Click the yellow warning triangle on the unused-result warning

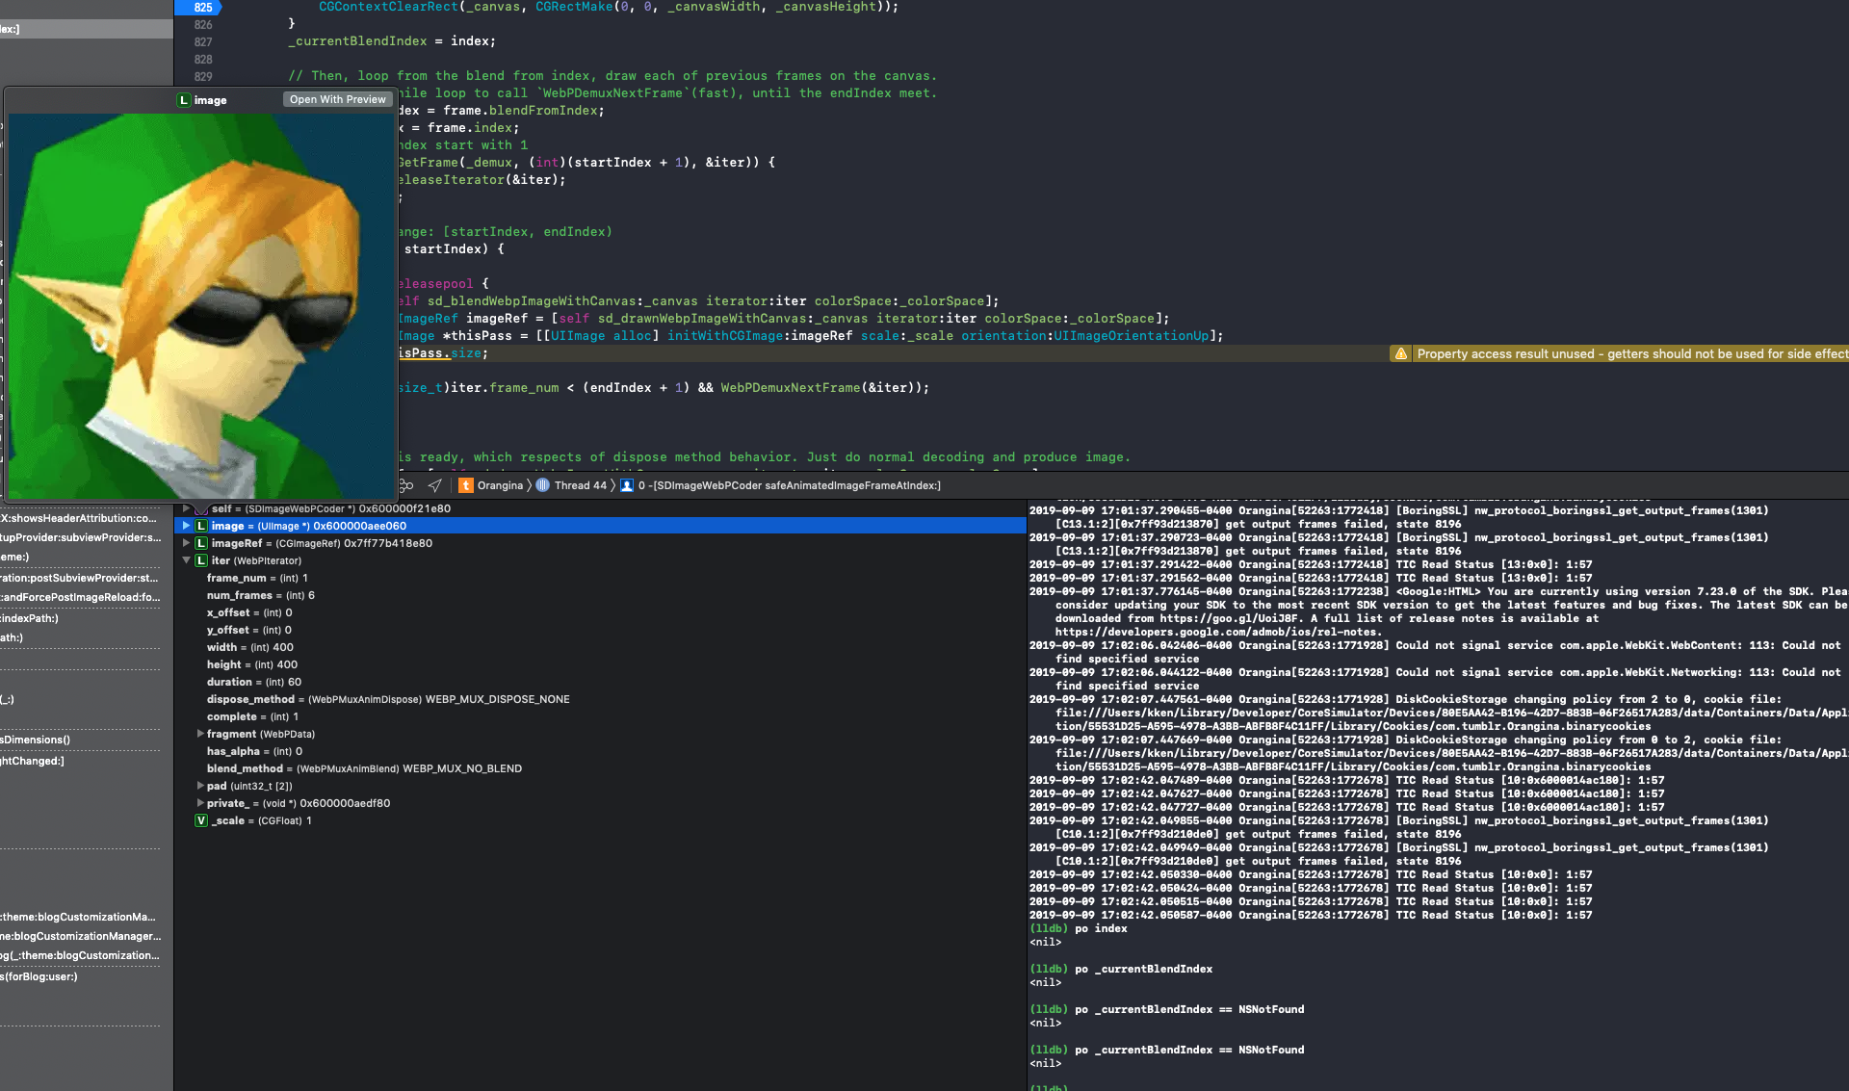[1402, 353]
